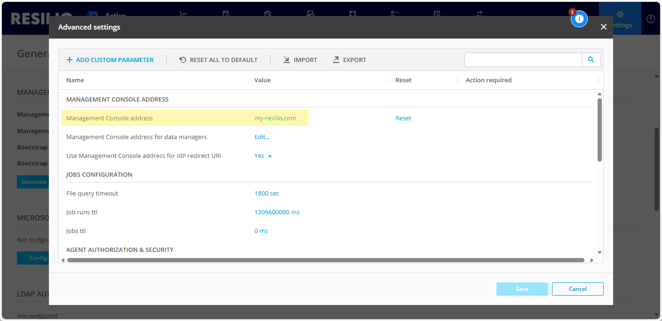The height and width of the screenshot is (321, 662).
Task: Click the my-resilio.com address value
Action: pos(275,118)
